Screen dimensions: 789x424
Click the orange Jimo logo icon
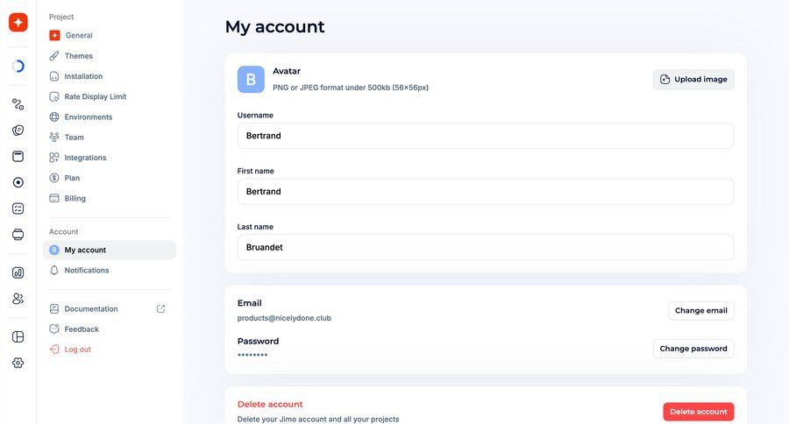tap(18, 23)
